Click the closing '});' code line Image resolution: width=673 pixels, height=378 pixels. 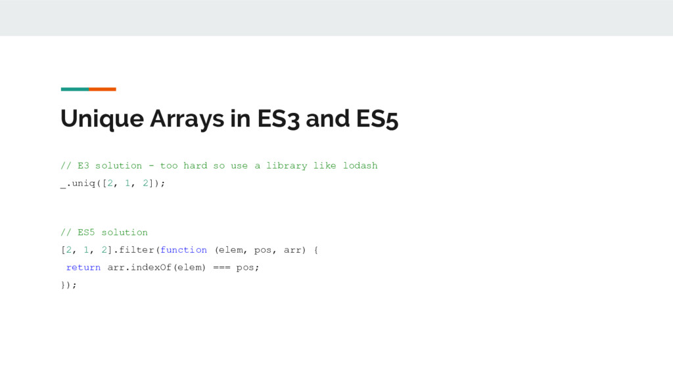(x=68, y=285)
